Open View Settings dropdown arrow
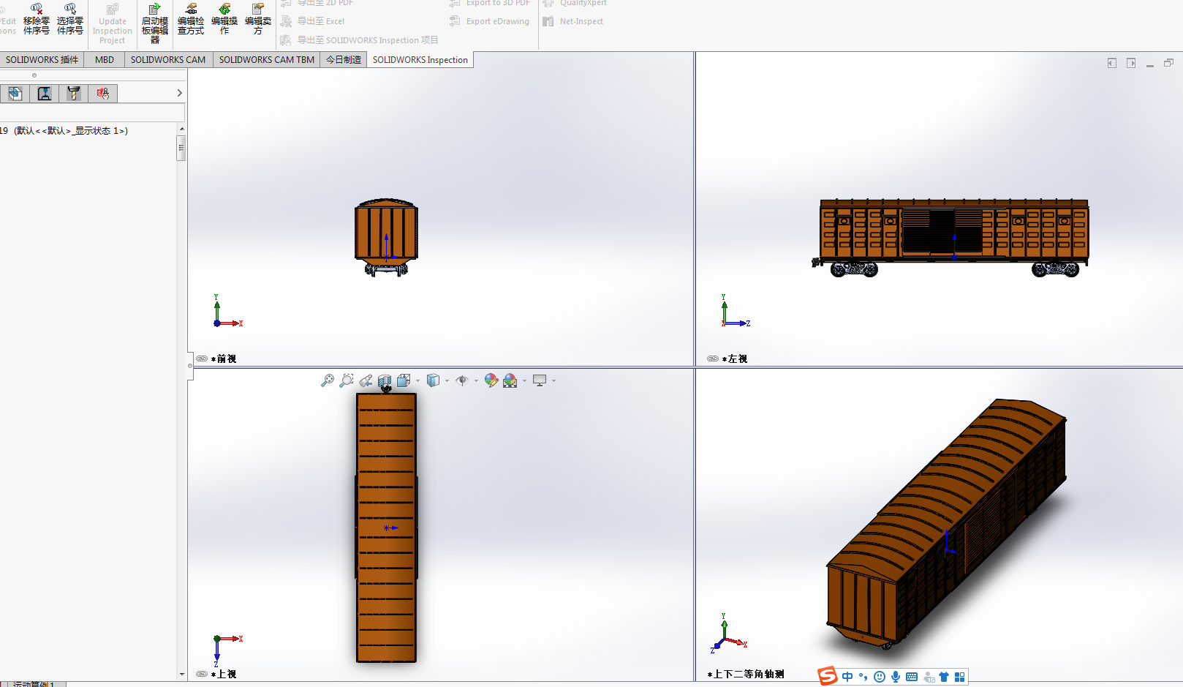This screenshot has width=1183, height=687. pyautogui.click(x=554, y=380)
